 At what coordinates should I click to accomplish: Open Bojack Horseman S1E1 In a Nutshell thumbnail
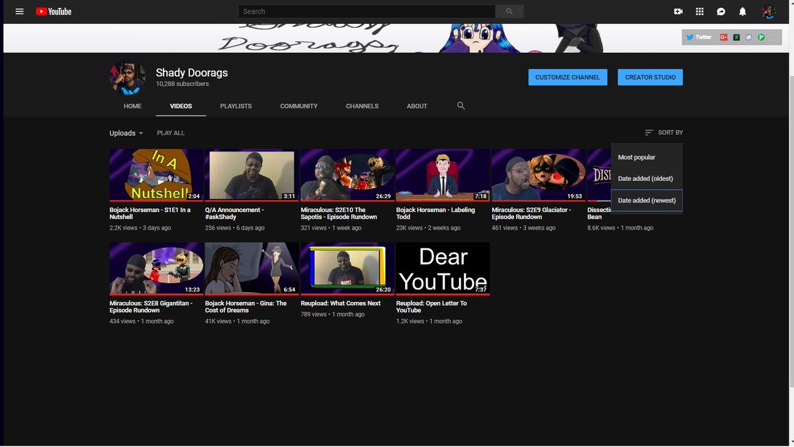click(157, 175)
